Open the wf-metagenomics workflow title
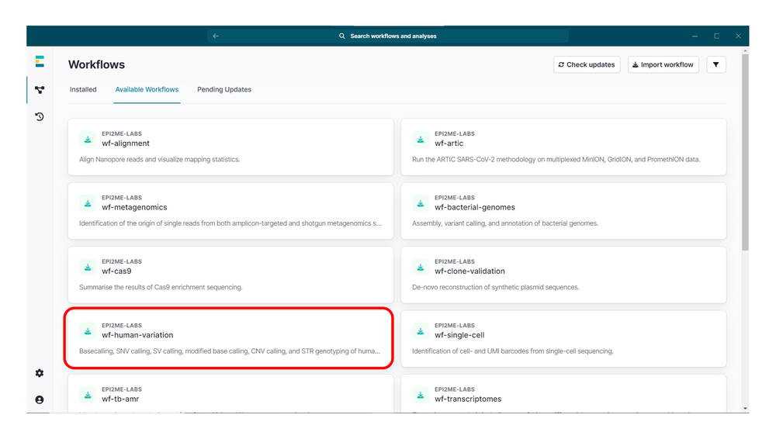This screenshot has width=776, height=439. click(134, 207)
